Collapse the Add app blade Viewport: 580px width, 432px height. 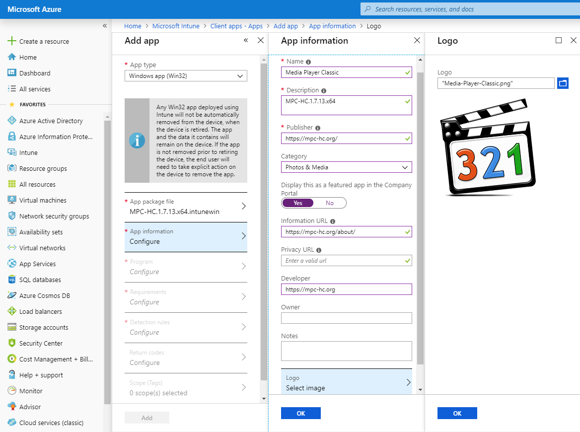(246, 40)
